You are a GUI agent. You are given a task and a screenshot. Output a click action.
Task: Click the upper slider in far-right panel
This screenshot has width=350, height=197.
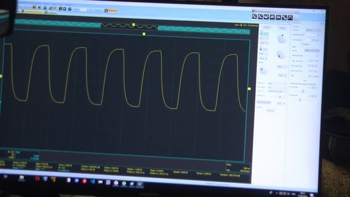(x=303, y=91)
